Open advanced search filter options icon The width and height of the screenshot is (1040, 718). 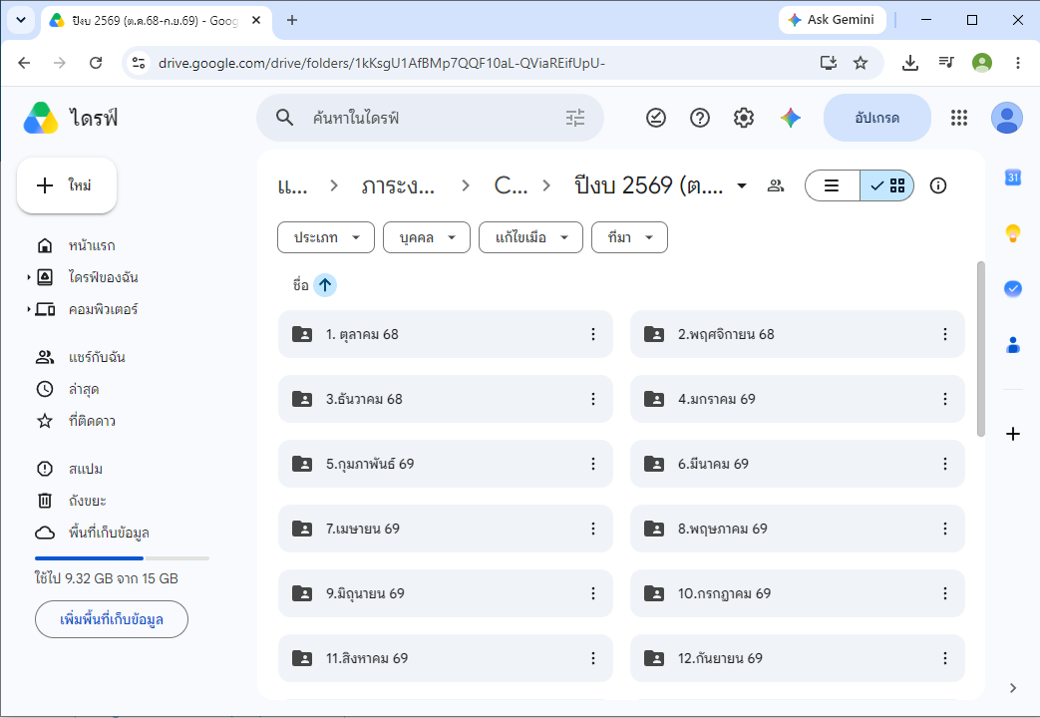pyautogui.click(x=575, y=118)
